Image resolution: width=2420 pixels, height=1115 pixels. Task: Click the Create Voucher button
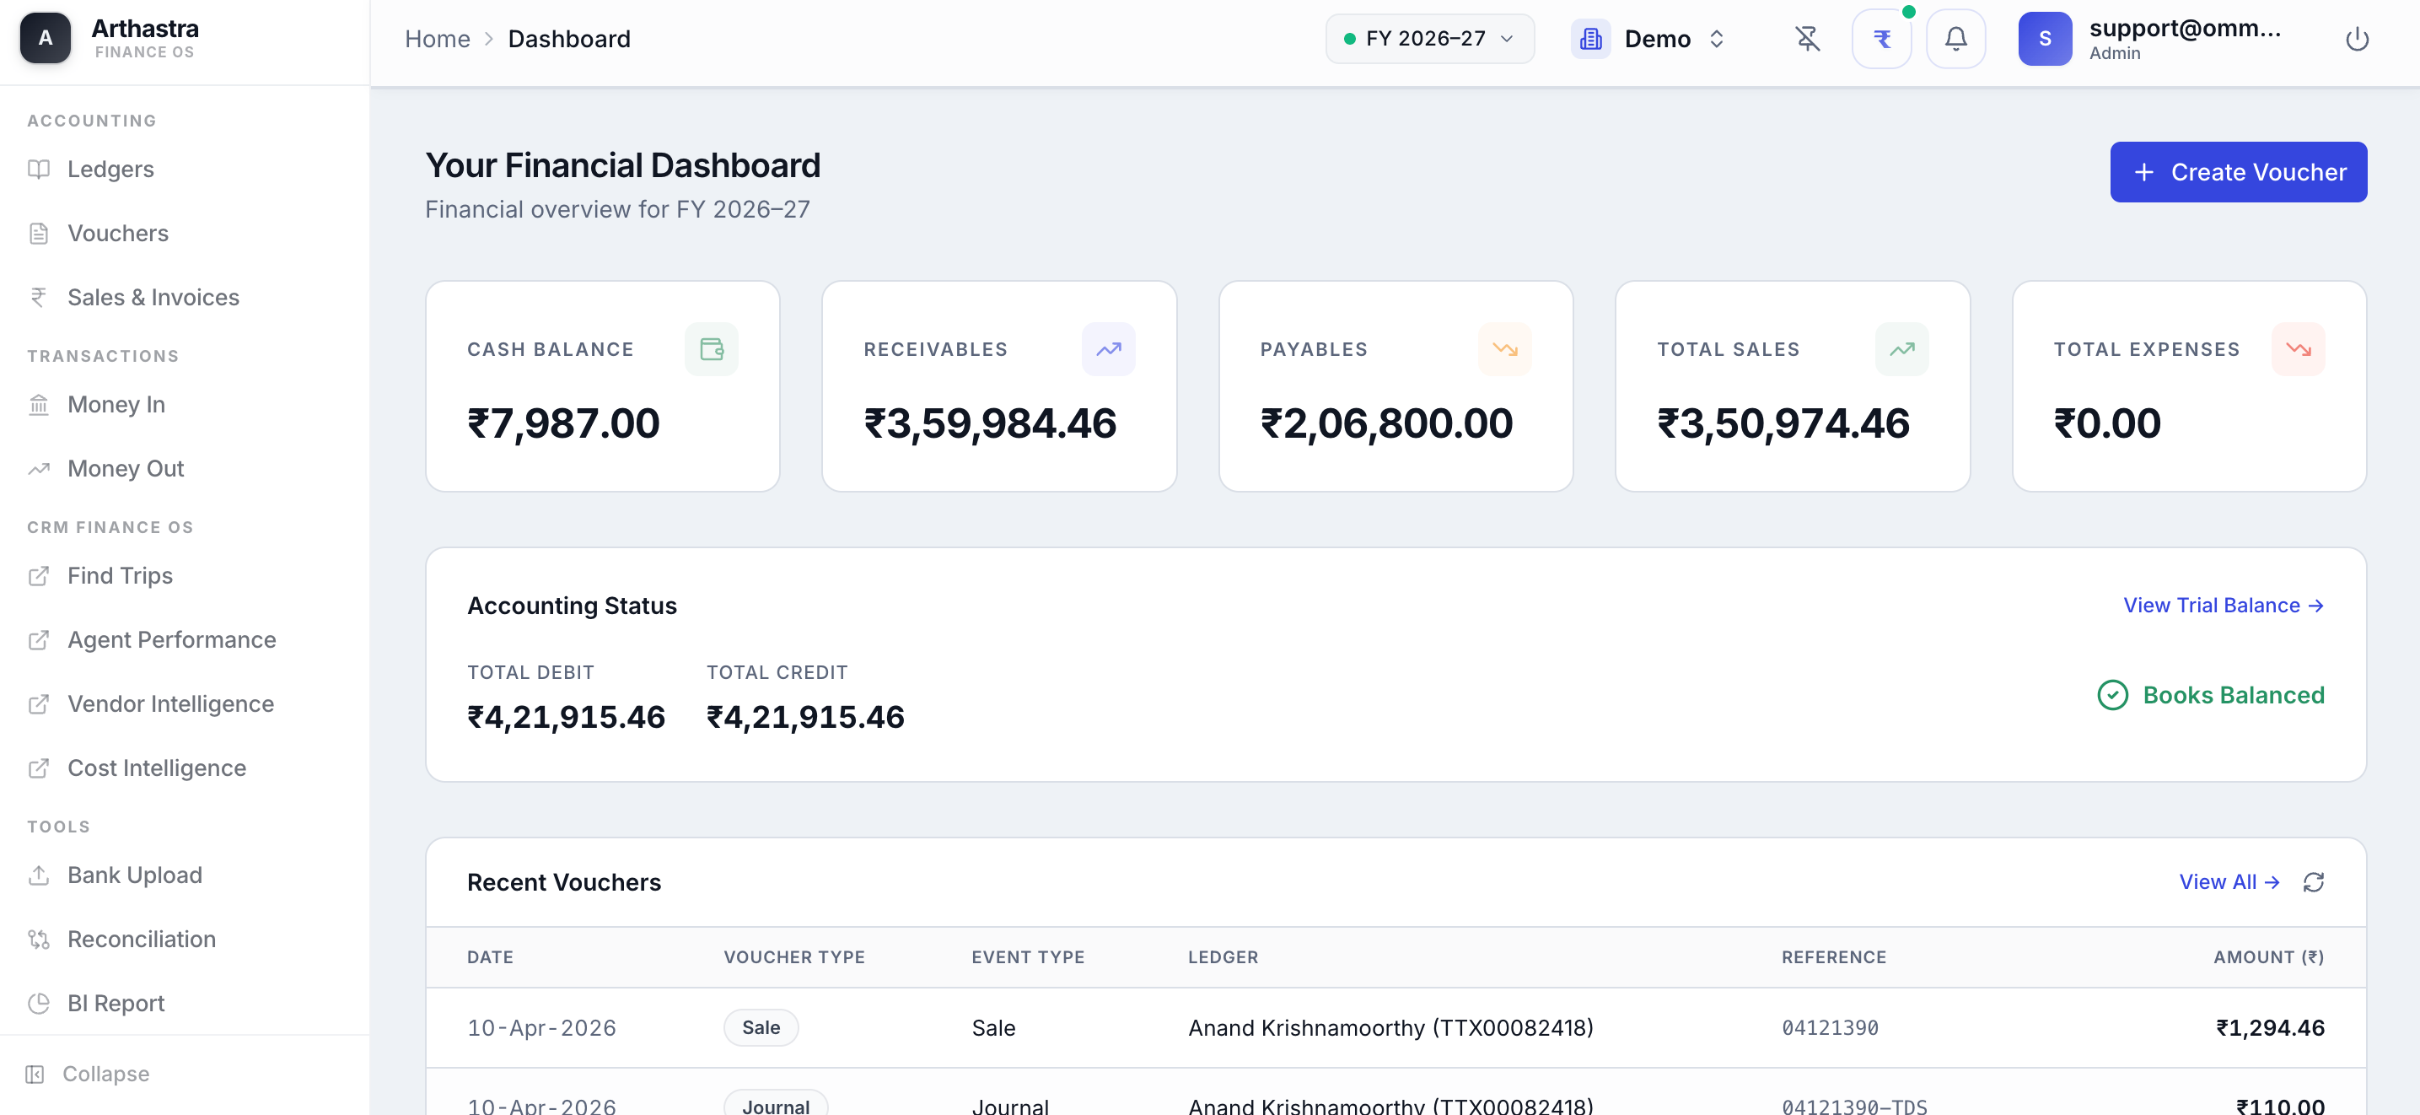click(2238, 172)
